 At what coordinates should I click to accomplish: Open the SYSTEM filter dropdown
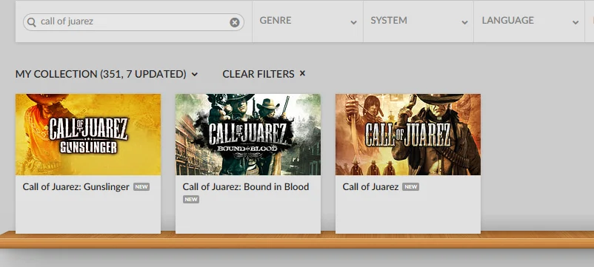tap(418, 21)
